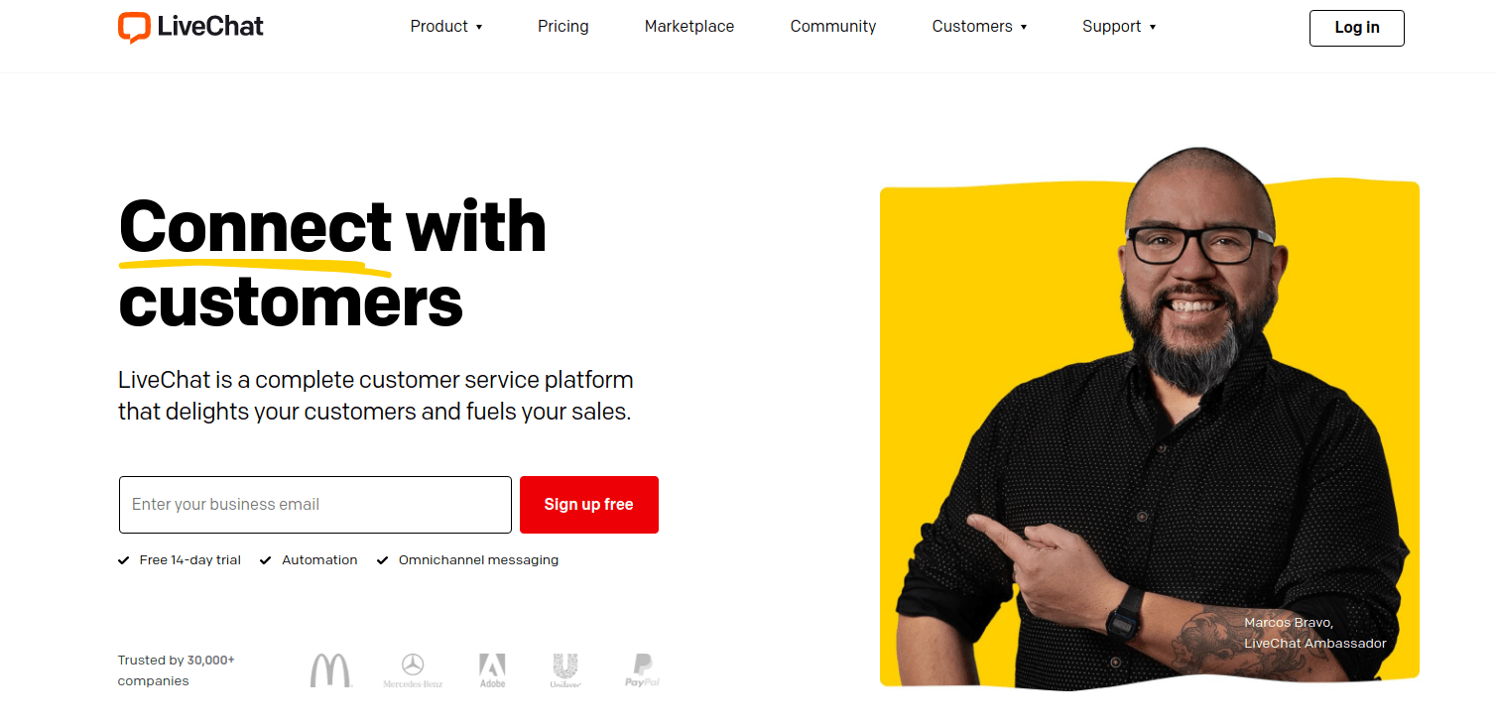Click the McDonald's golden arches logo
The image size is (1497, 725).
(x=330, y=670)
